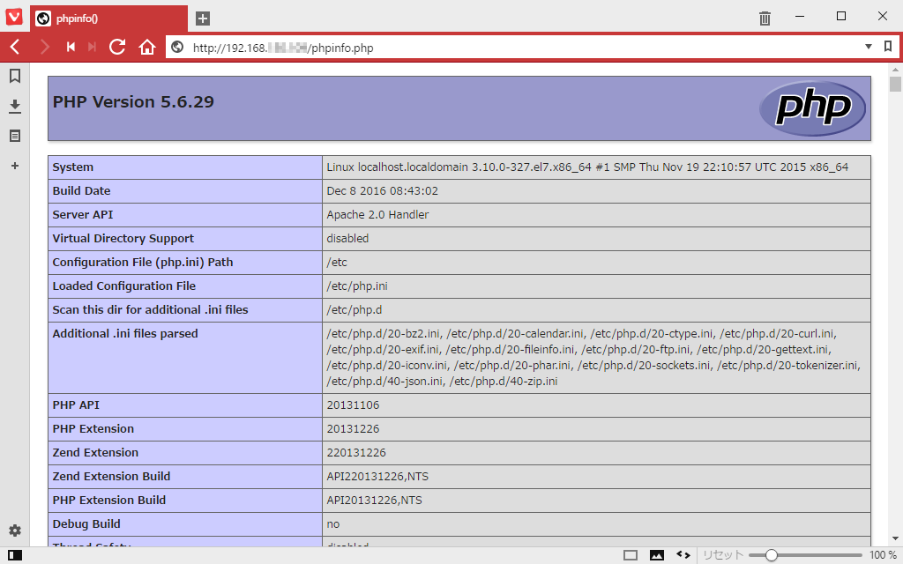Click Virtual Directory Support label
Viewport: 903px width, 564px height.
coord(123,238)
